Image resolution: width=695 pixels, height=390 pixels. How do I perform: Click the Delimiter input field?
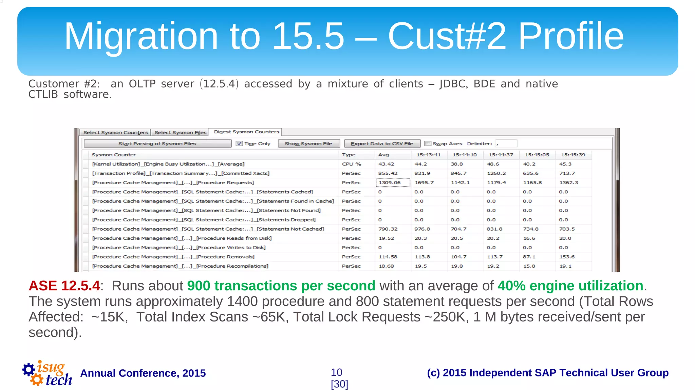point(506,143)
